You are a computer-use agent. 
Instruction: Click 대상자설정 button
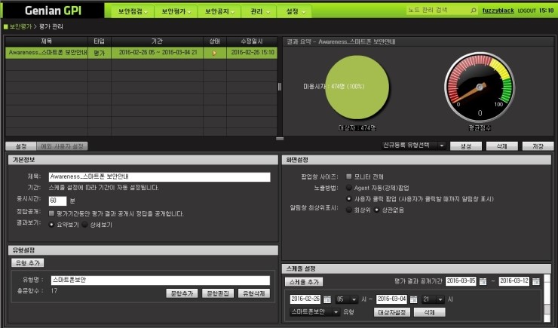[392, 312]
